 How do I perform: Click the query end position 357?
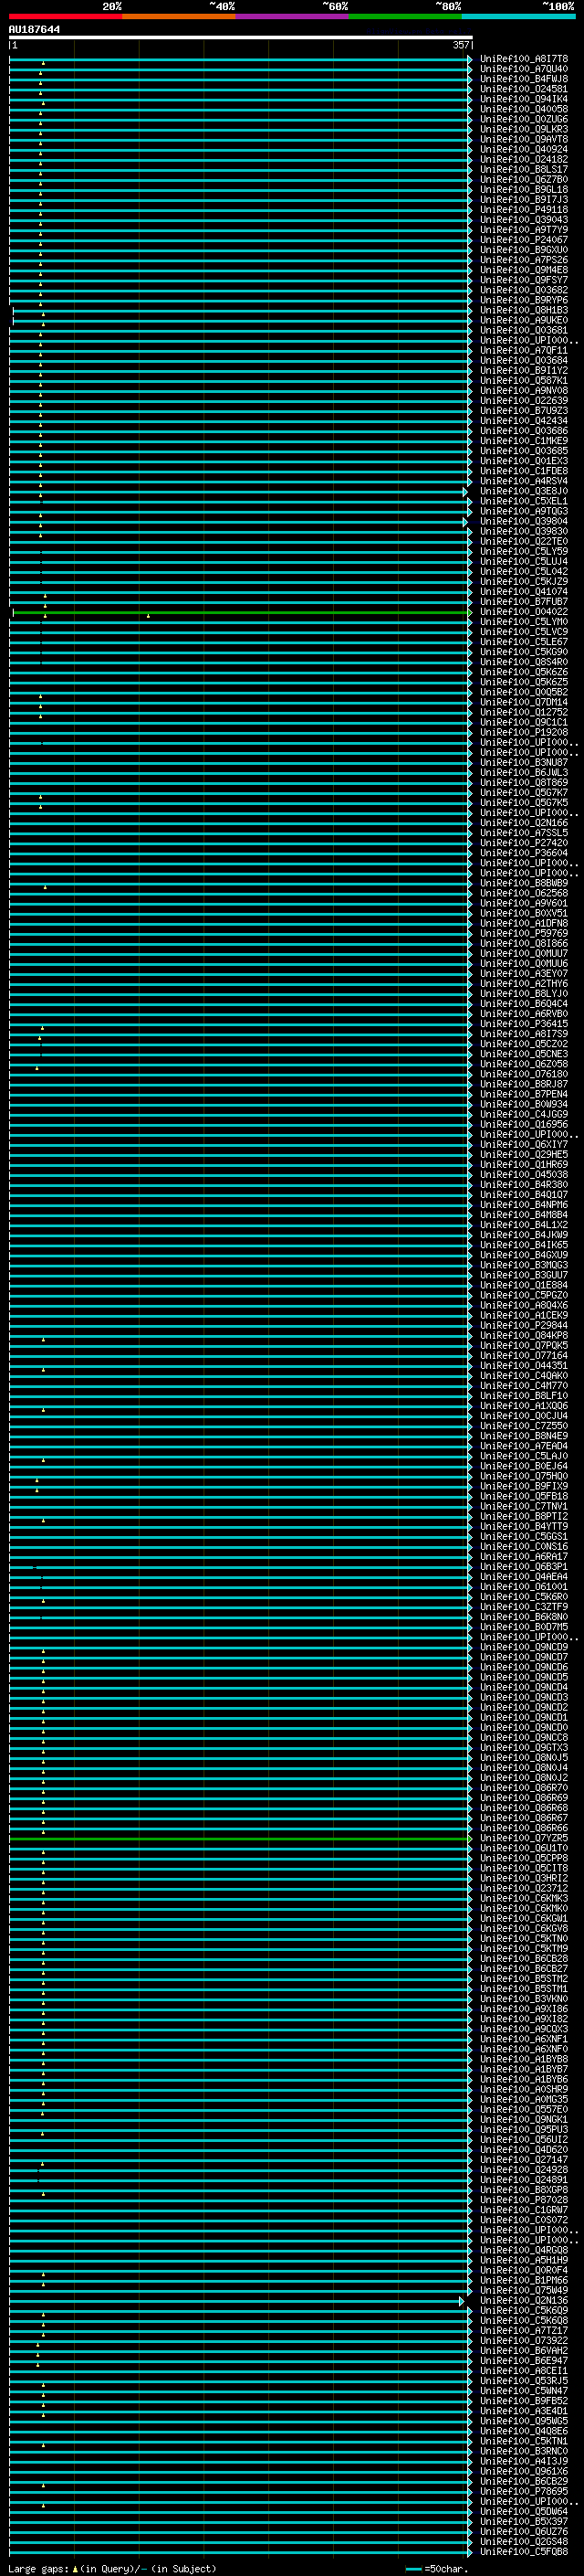tap(461, 45)
